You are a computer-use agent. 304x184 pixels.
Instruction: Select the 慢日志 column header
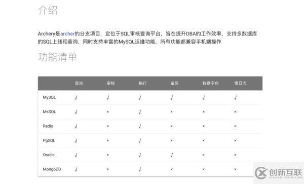[x=240, y=83]
